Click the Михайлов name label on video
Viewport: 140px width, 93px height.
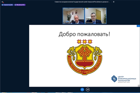coord(67,23)
